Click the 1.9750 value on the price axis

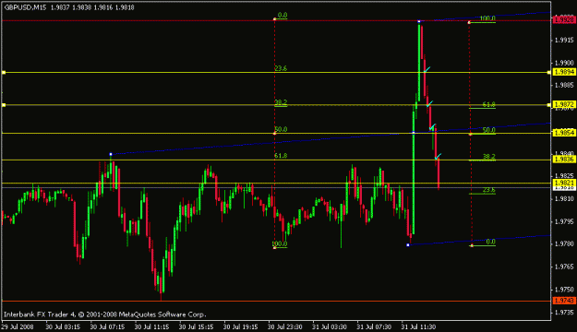coord(564,290)
